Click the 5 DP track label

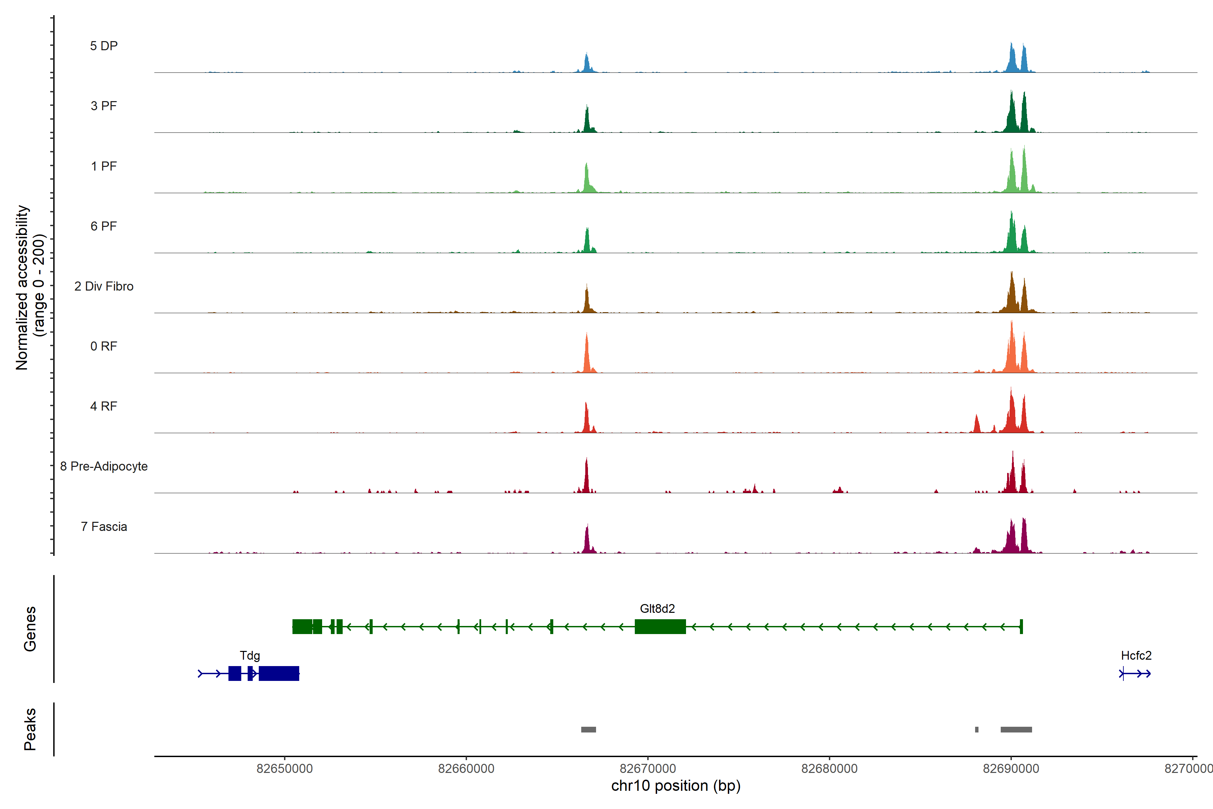pyautogui.click(x=104, y=46)
